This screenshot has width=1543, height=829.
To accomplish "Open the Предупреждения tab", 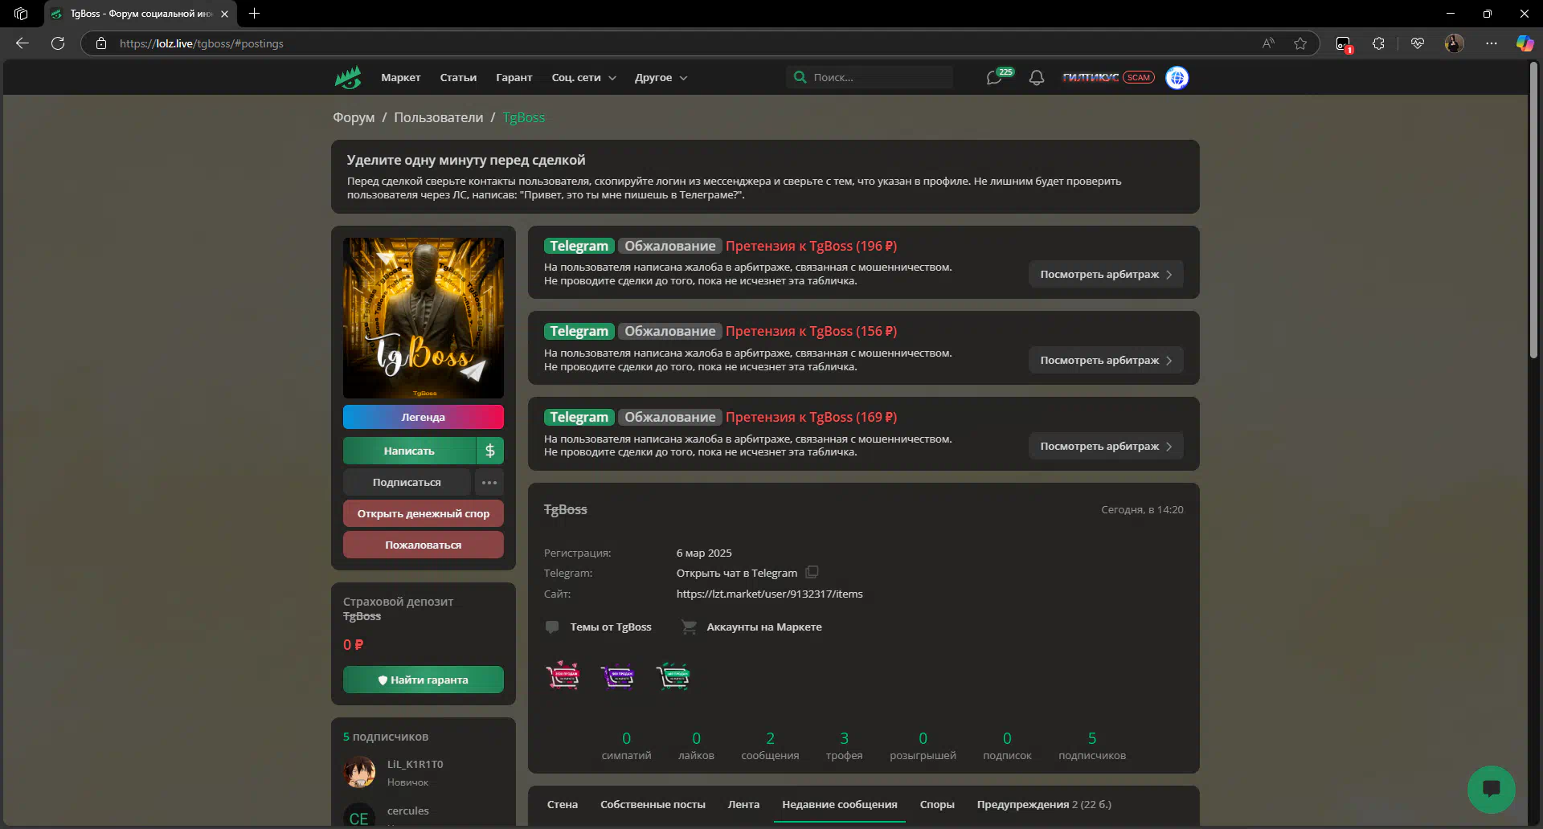I will (1044, 804).
